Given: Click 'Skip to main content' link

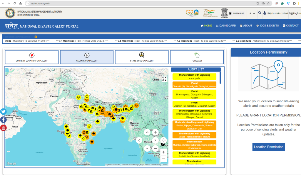Looking at the screenshot, I should (x=277, y=13).
